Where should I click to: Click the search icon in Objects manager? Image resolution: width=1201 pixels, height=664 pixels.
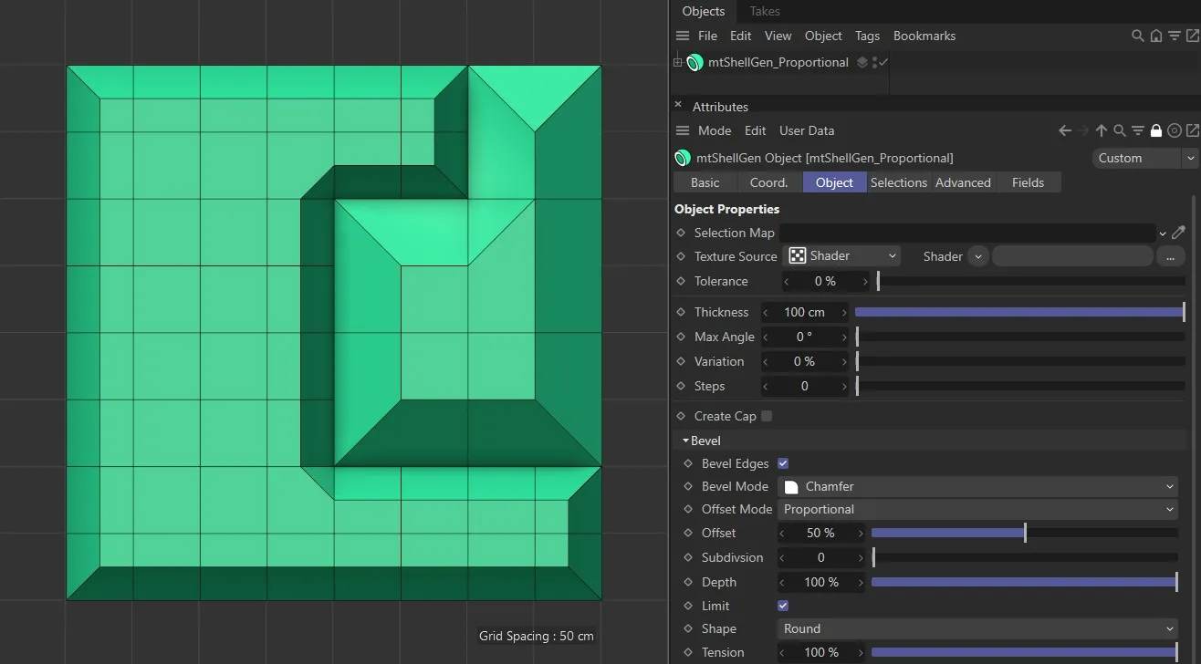click(x=1137, y=36)
